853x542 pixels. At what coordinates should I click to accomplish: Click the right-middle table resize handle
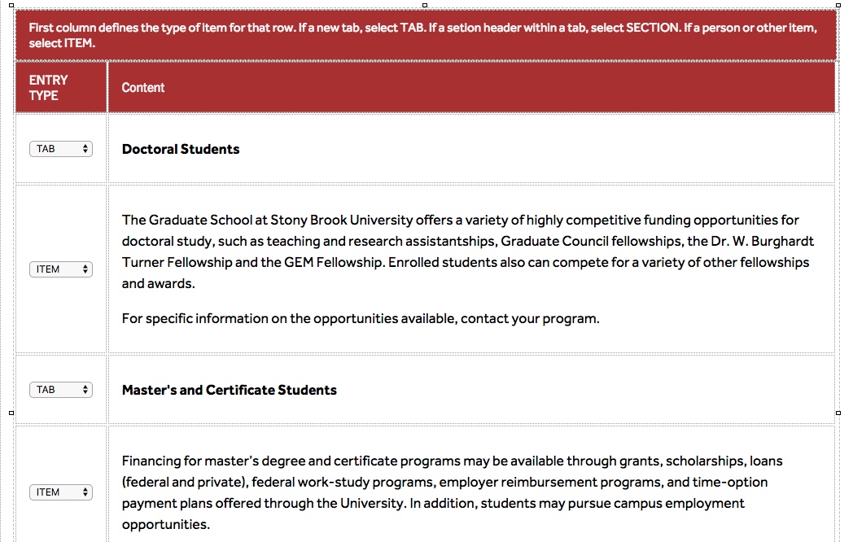(x=838, y=413)
